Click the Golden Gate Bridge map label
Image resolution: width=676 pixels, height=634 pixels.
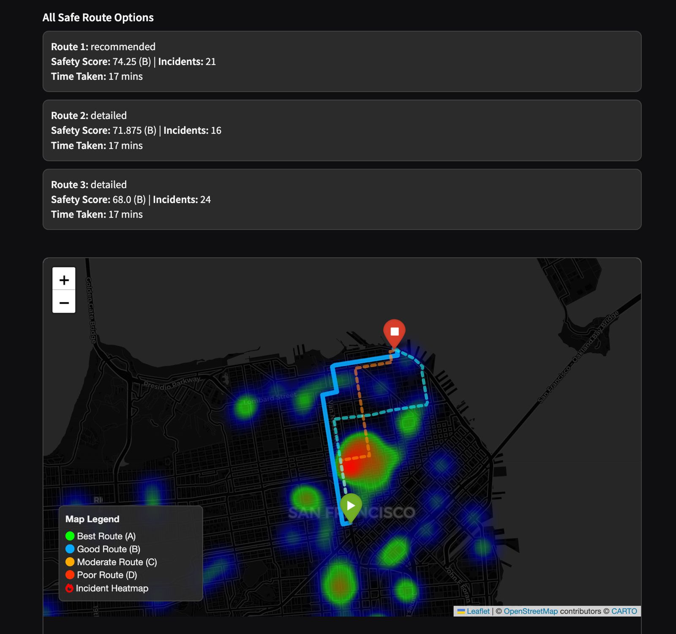(91, 310)
